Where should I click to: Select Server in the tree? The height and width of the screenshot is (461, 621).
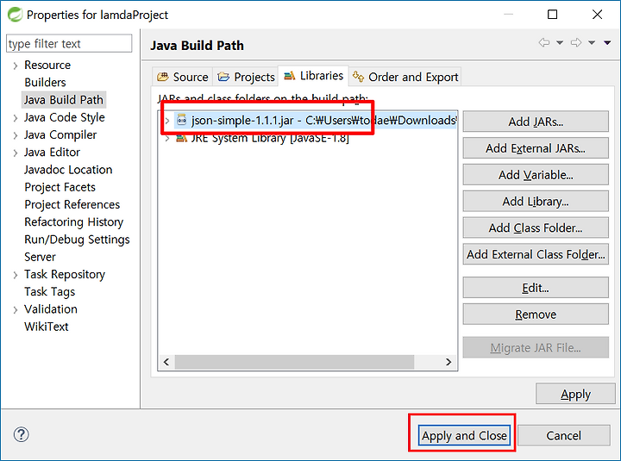pyautogui.click(x=40, y=257)
